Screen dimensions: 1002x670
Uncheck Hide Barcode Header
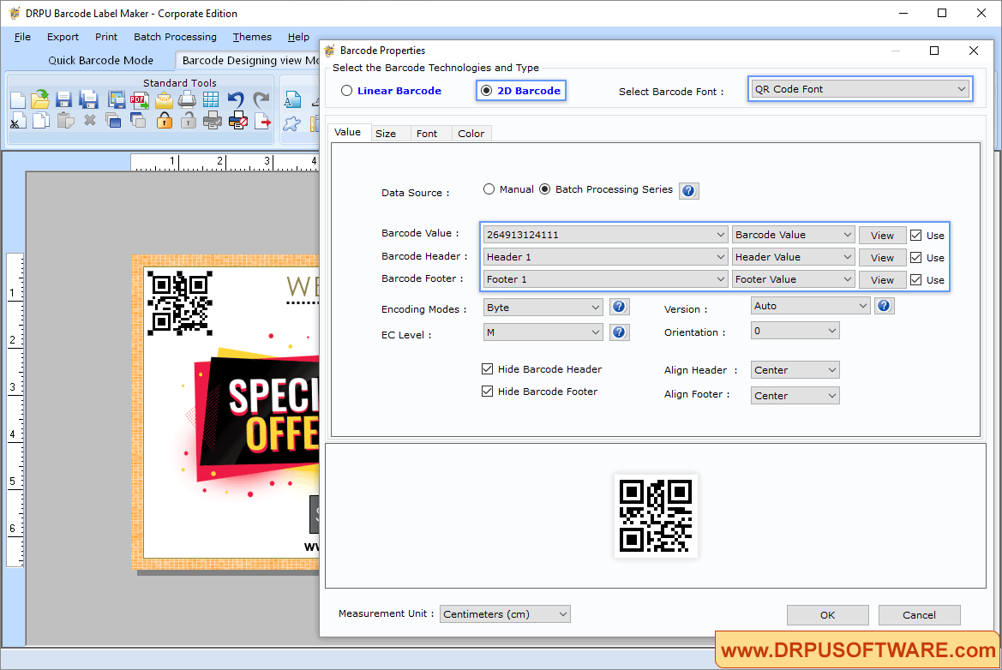[487, 368]
